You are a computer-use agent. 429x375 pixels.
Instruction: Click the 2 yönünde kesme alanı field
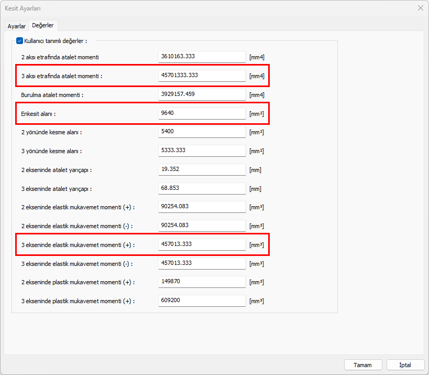click(202, 132)
